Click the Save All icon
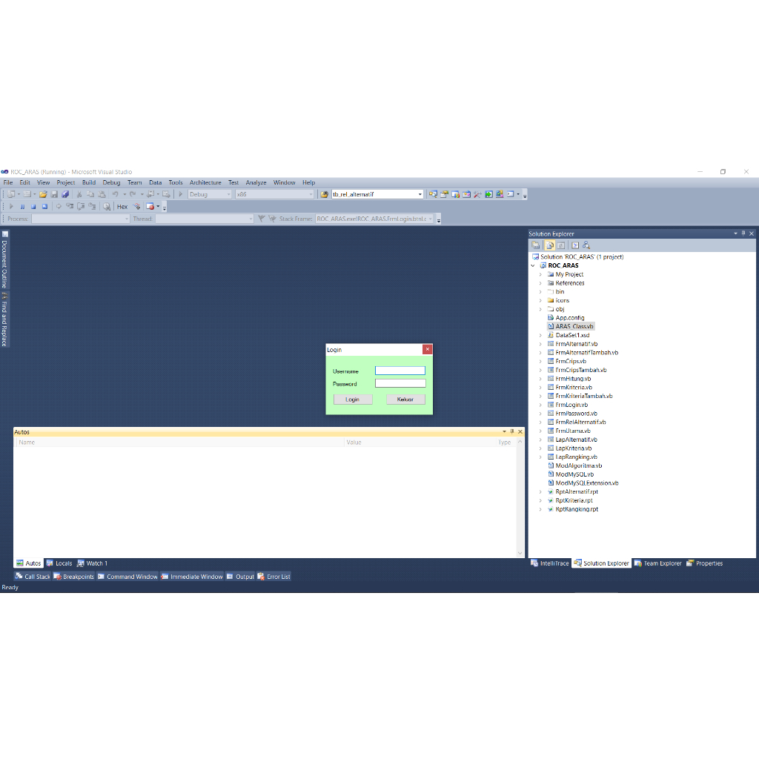 [65, 194]
